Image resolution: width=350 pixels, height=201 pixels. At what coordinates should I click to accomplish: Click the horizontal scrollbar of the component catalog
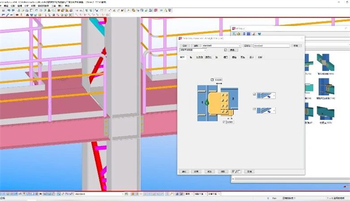pos(291,179)
